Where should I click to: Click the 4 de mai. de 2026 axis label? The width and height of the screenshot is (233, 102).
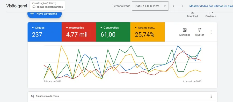[x=192, y=82]
